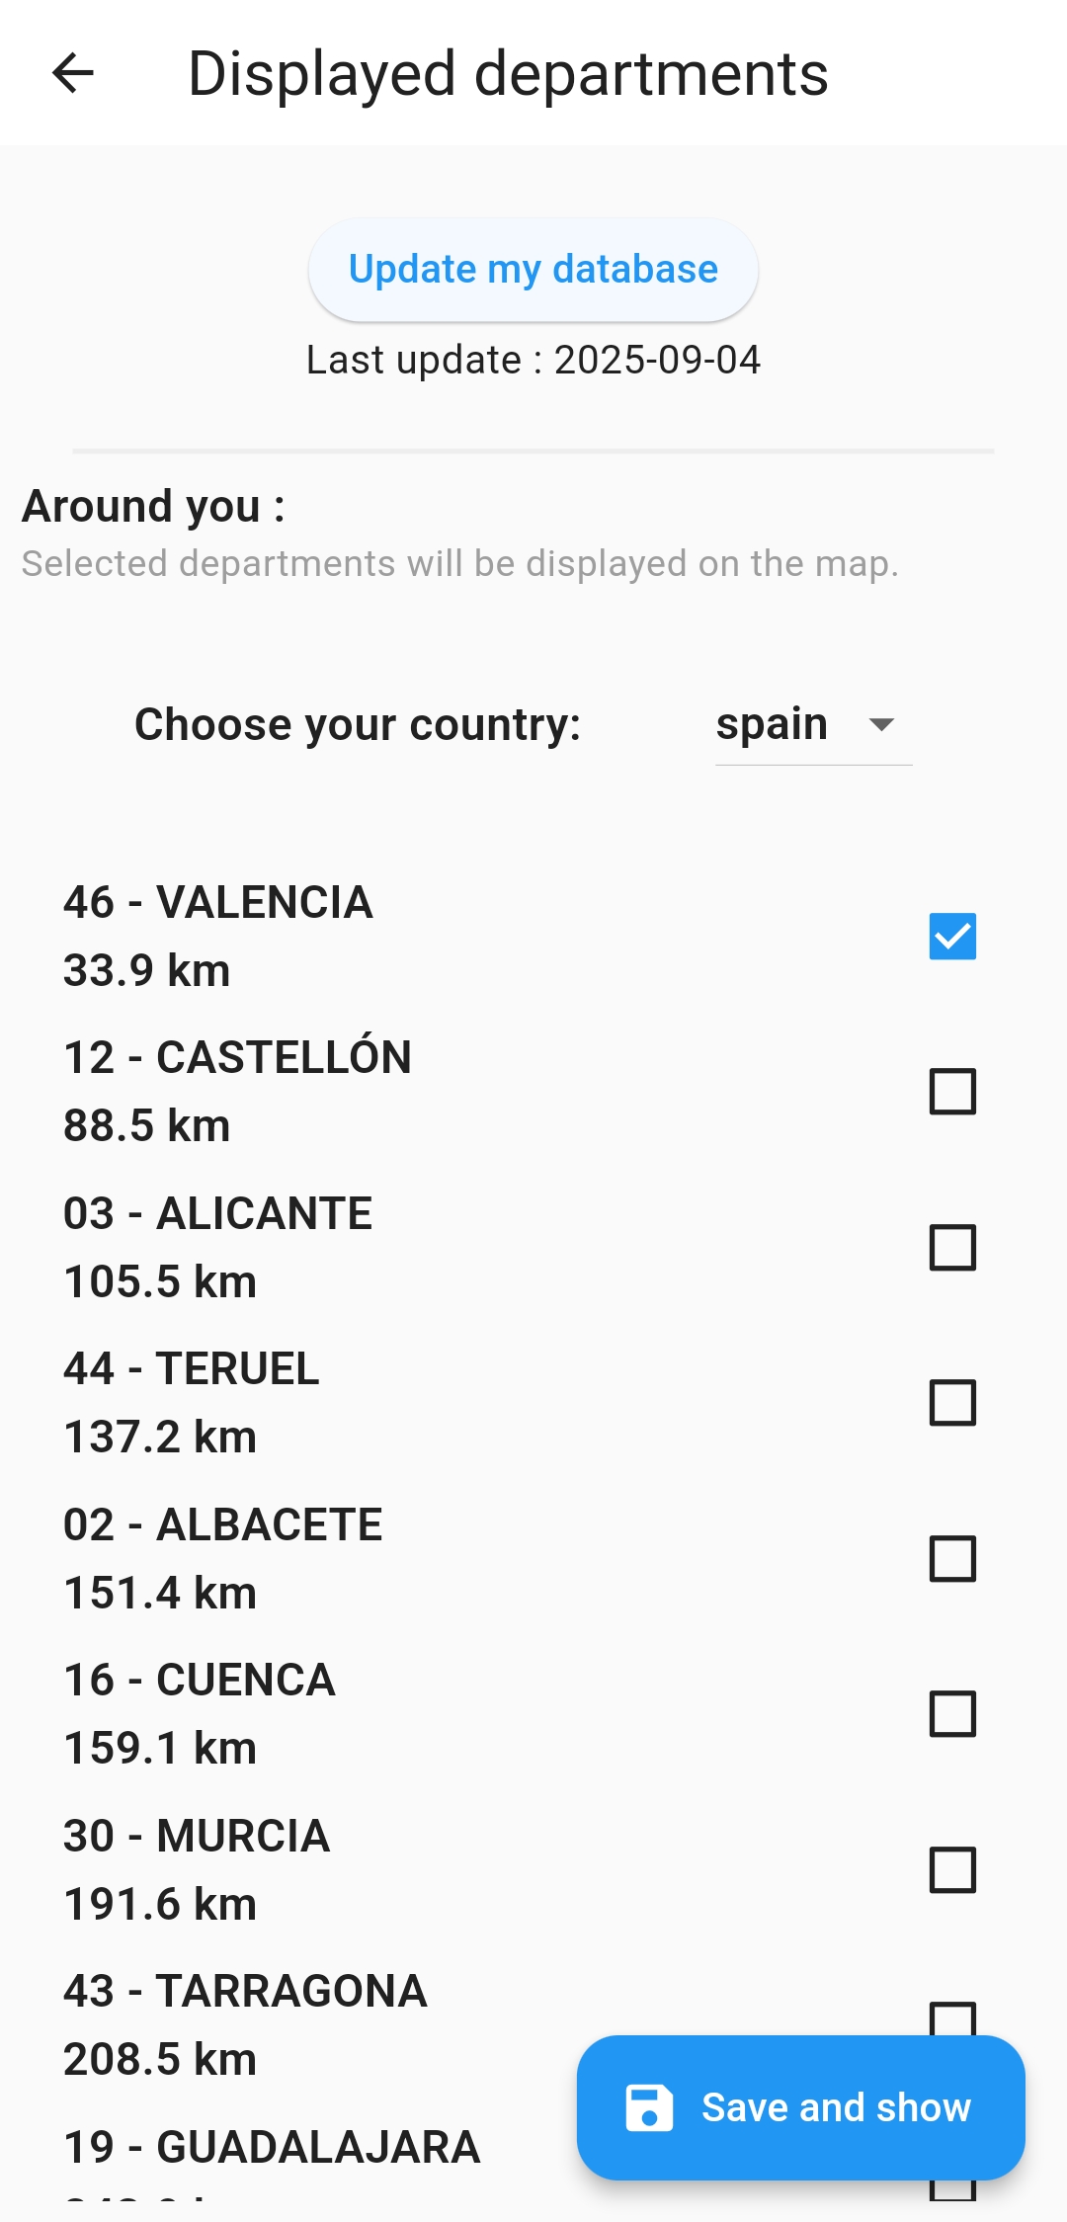This screenshot has height=2222, width=1067.
Task: Tap the back arrow icon
Action: tap(73, 73)
